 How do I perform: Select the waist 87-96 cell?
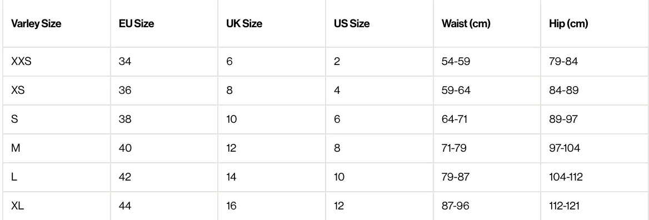(x=456, y=206)
